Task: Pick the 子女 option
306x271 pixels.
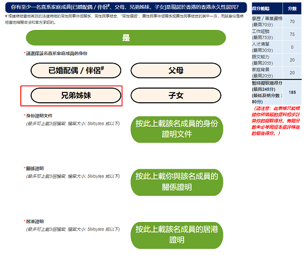Action: pos(176,95)
